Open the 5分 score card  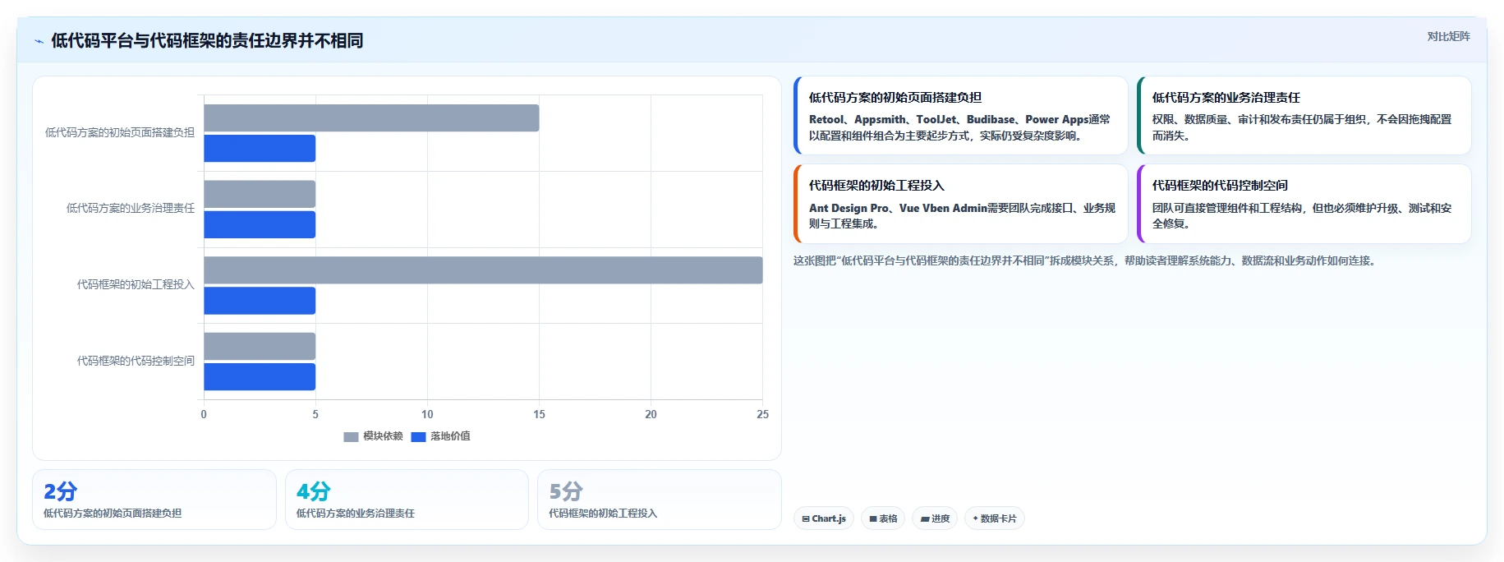659,500
